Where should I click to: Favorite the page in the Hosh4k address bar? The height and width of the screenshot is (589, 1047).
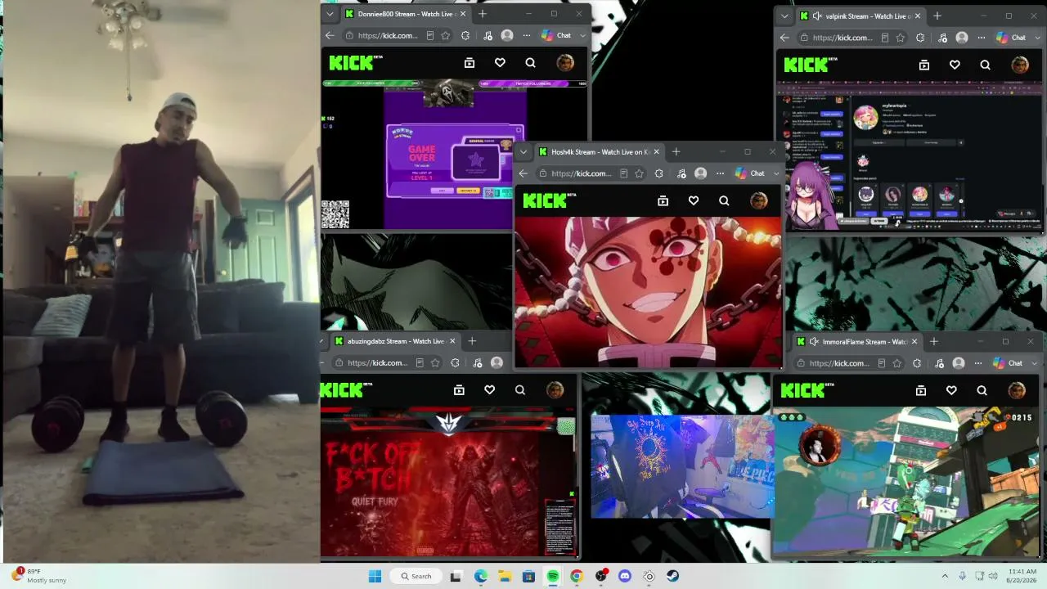(639, 173)
